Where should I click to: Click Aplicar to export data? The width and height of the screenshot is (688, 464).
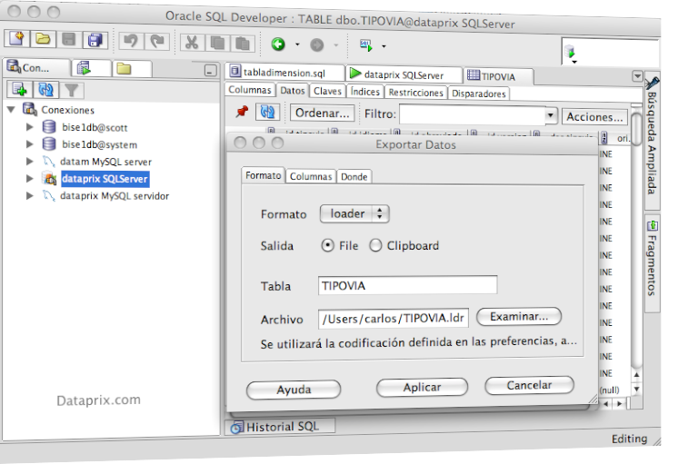[422, 387]
